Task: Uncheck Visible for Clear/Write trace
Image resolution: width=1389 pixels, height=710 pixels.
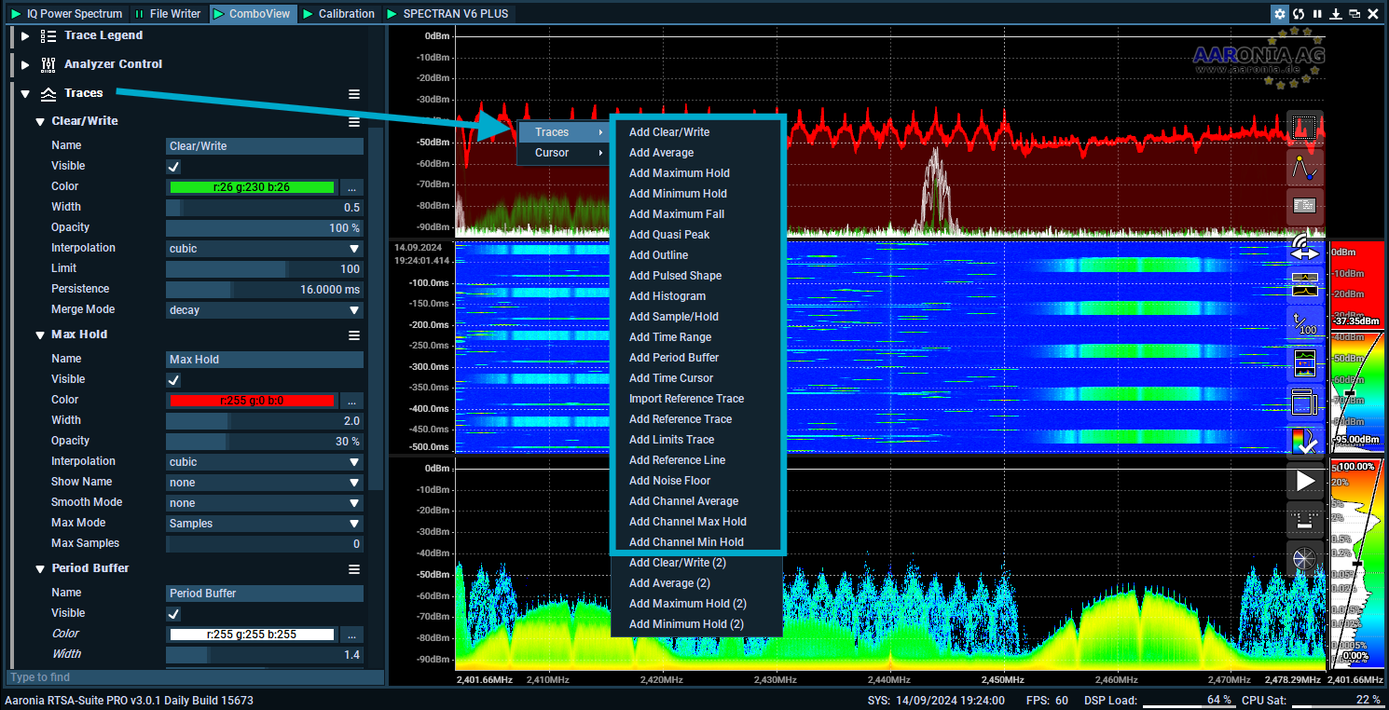Action: (172, 167)
